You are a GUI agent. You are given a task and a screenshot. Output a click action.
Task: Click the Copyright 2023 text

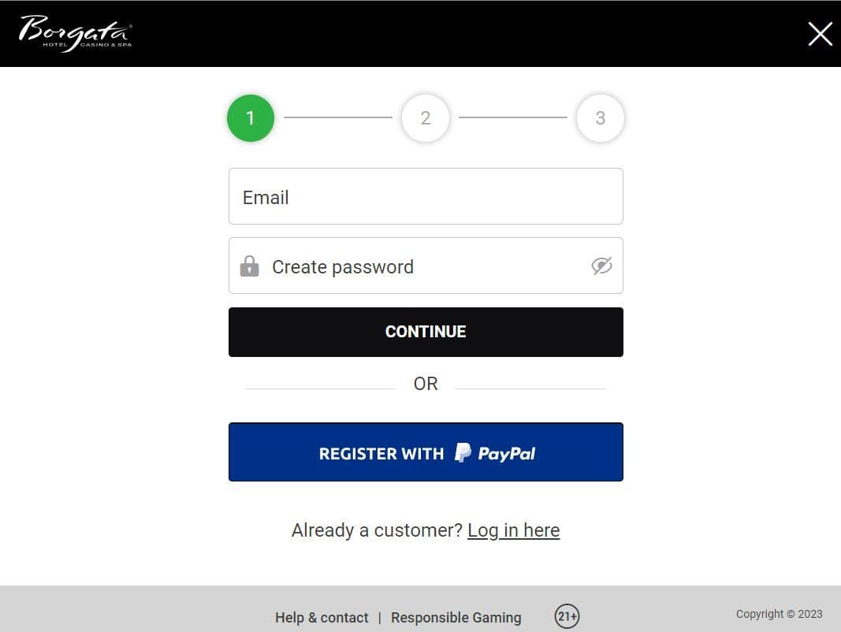point(780,614)
